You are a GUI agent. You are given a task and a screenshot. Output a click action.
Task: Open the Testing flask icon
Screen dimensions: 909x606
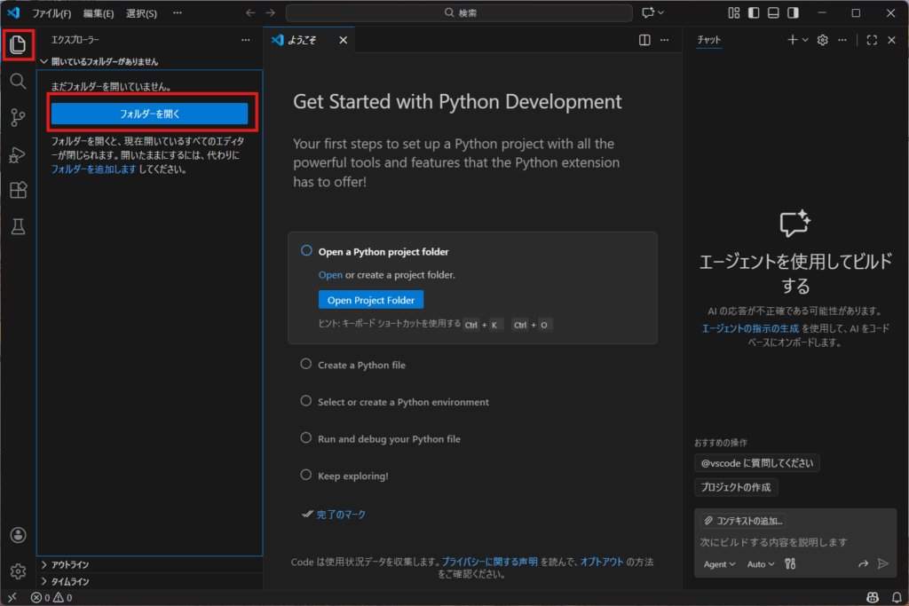[x=18, y=227]
